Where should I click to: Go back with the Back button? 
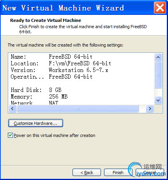coord(87,173)
